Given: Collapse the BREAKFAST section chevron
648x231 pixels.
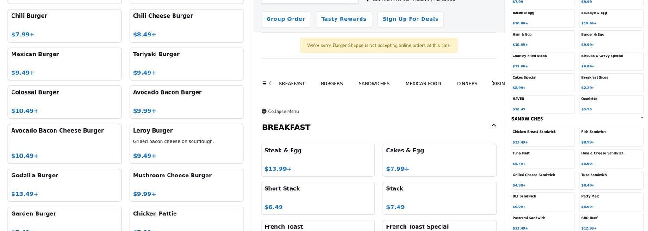Looking at the screenshot, I should pyautogui.click(x=493, y=125).
